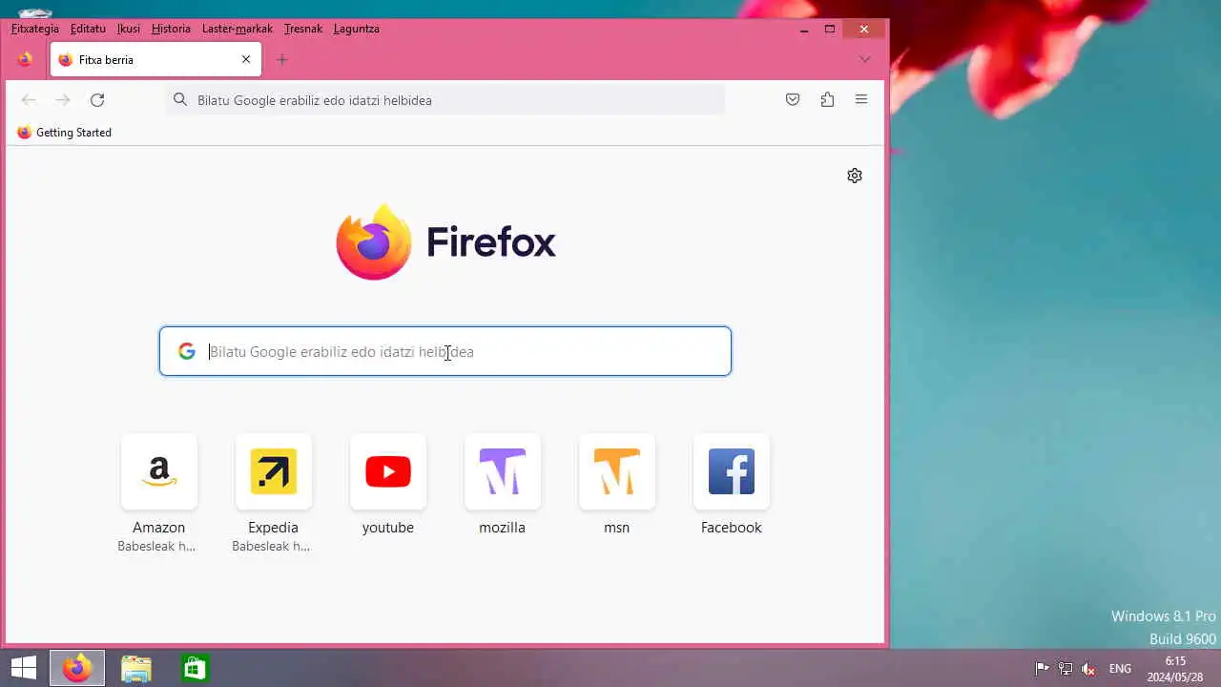This screenshot has width=1221, height=687.
Task: Click muted volume tray icon
Action: pos(1088,669)
